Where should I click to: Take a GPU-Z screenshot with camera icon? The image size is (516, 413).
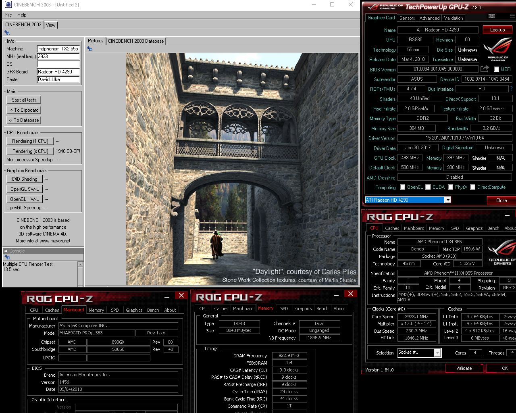pyautogui.click(x=491, y=16)
